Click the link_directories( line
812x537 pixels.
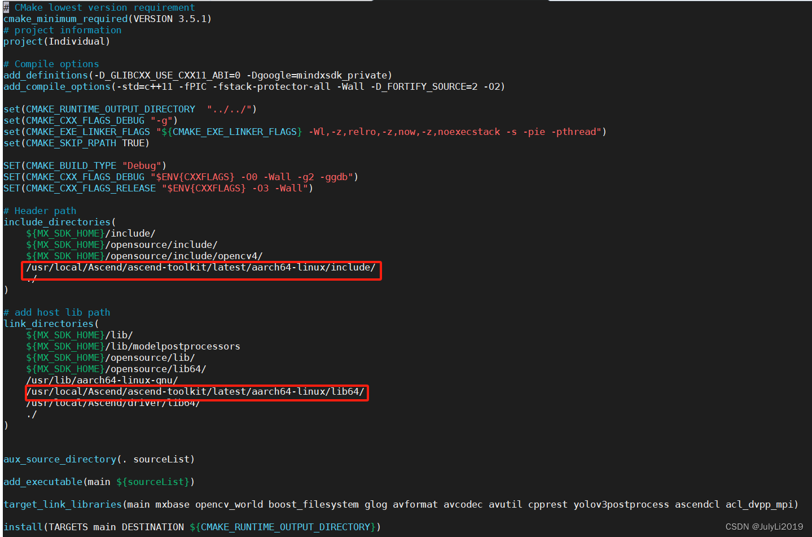point(51,324)
